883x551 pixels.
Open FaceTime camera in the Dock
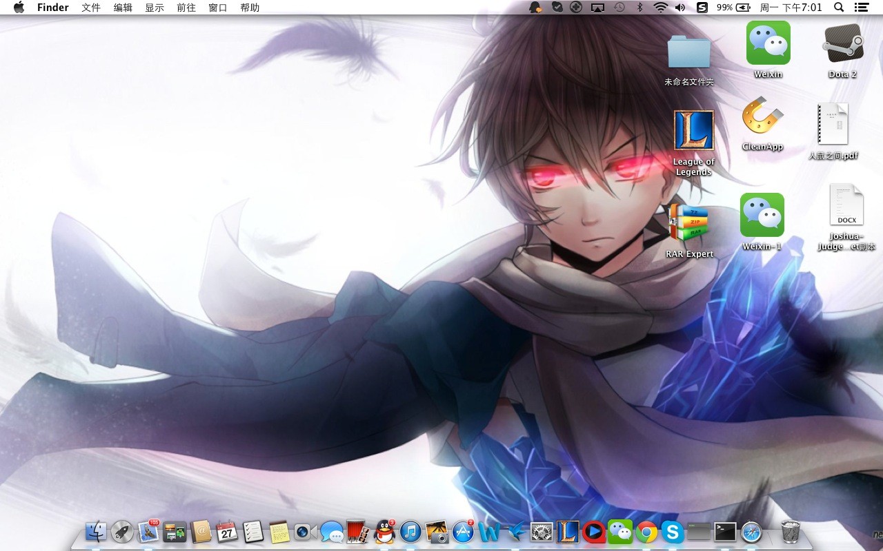[306, 532]
